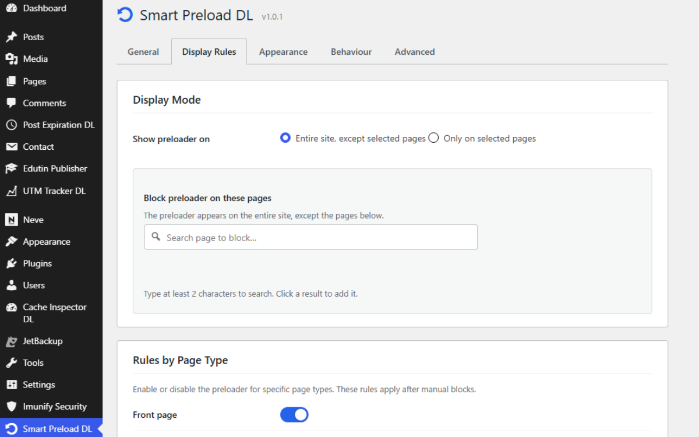This screenshot has height=437, width=699.
Task: Open Tools menu item
Action: pyautogui.click(x=51, y=362)
